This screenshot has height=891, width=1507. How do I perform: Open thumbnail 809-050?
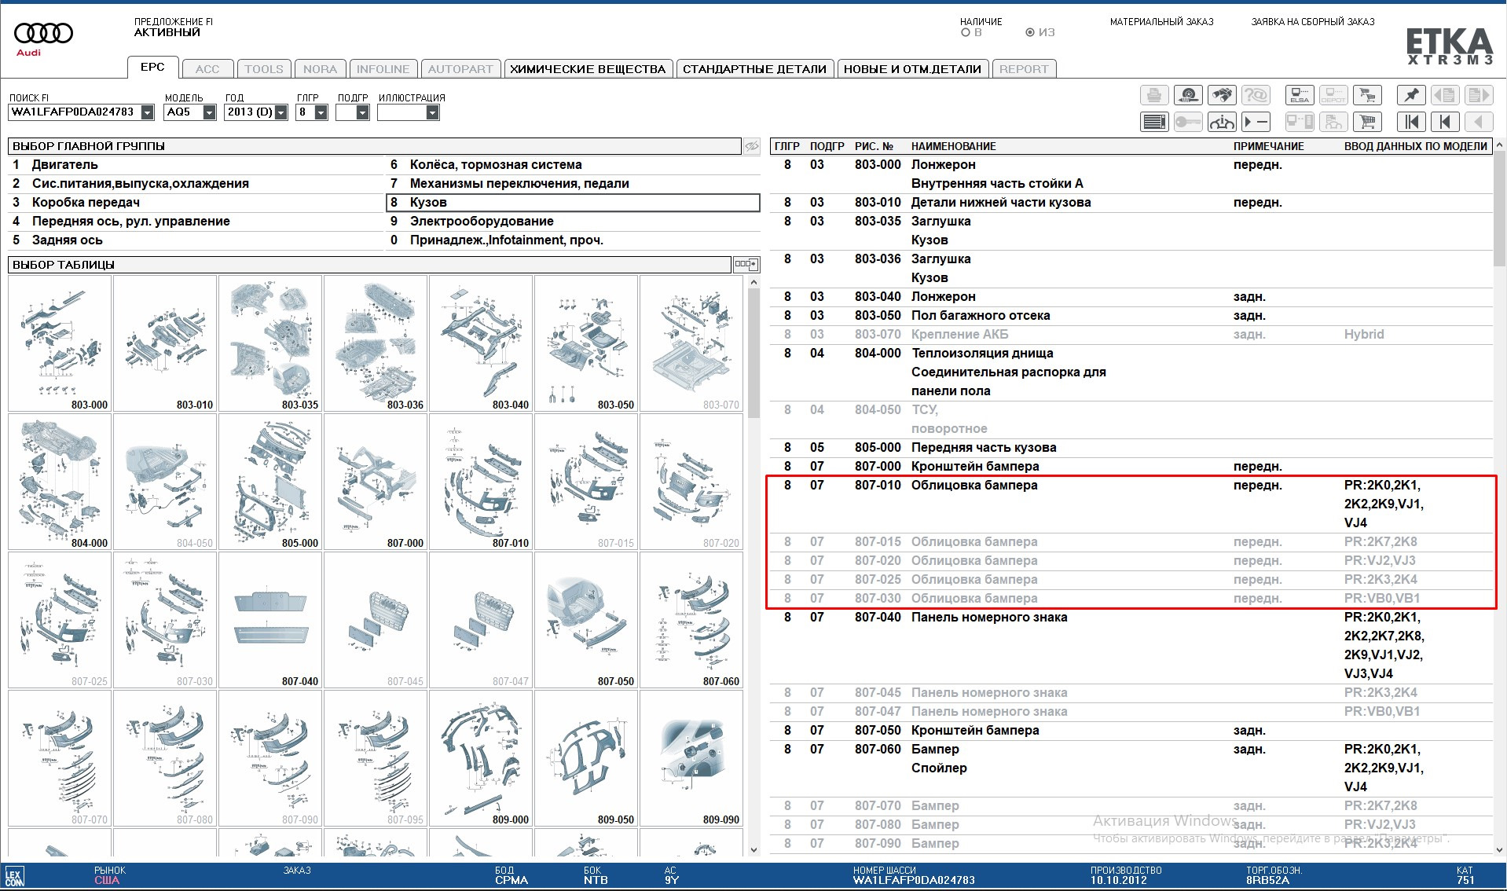(586, 758)
